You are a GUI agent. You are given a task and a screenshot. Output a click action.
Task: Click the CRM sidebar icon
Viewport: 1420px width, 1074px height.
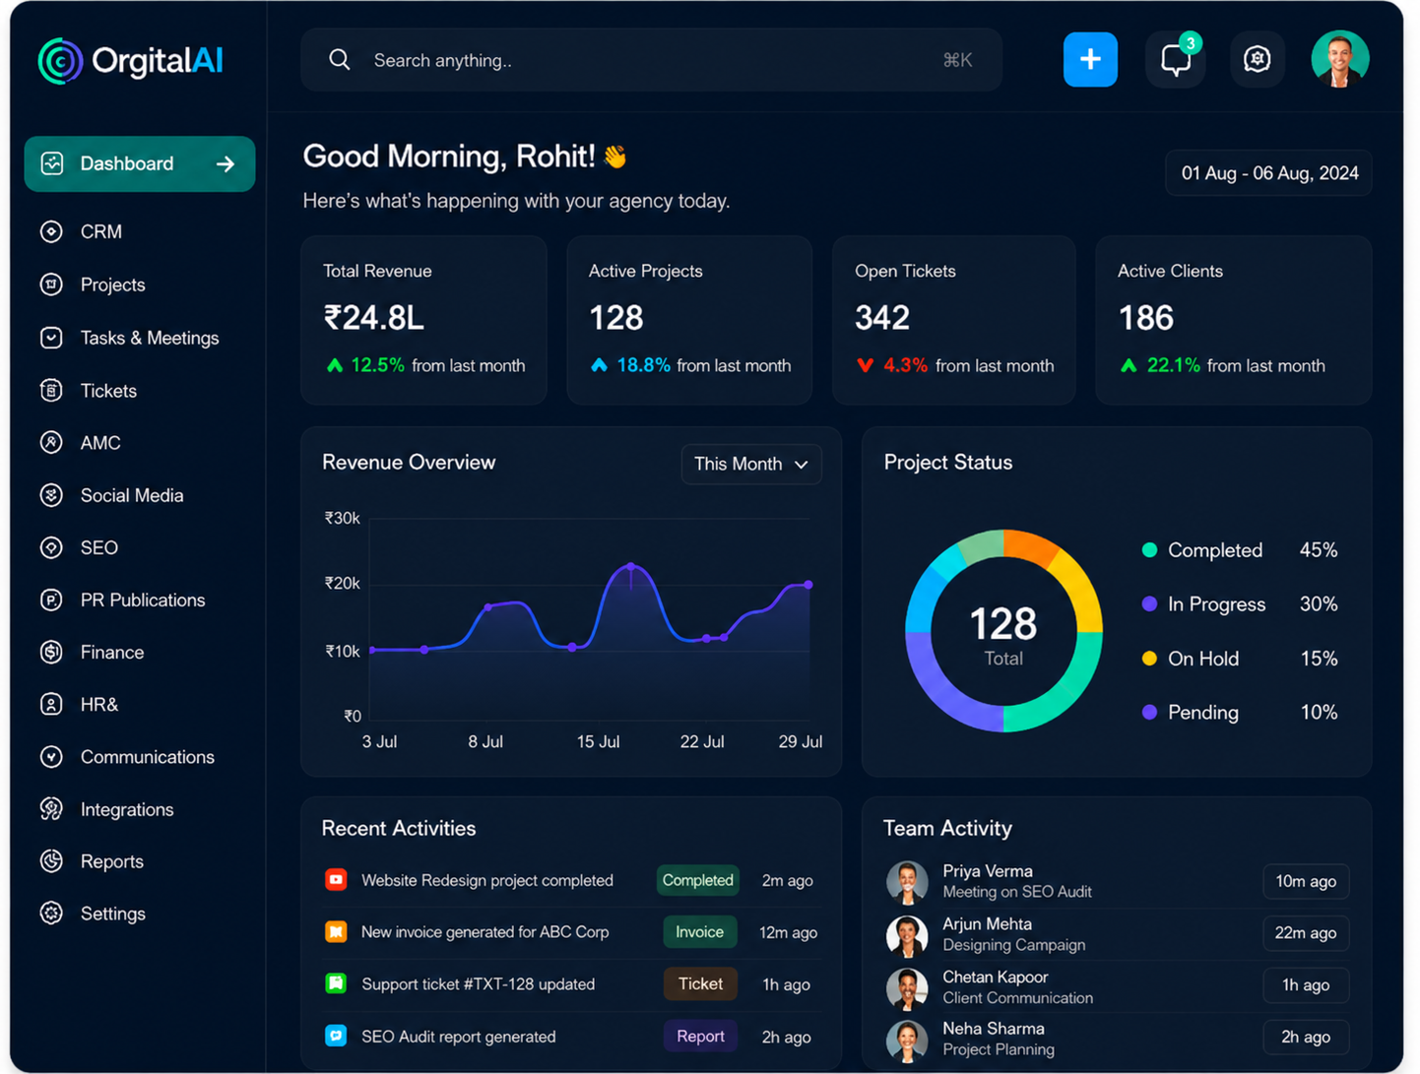coord(51,231)
